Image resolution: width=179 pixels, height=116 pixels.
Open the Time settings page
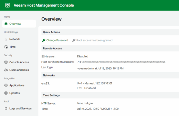[13, 47]
